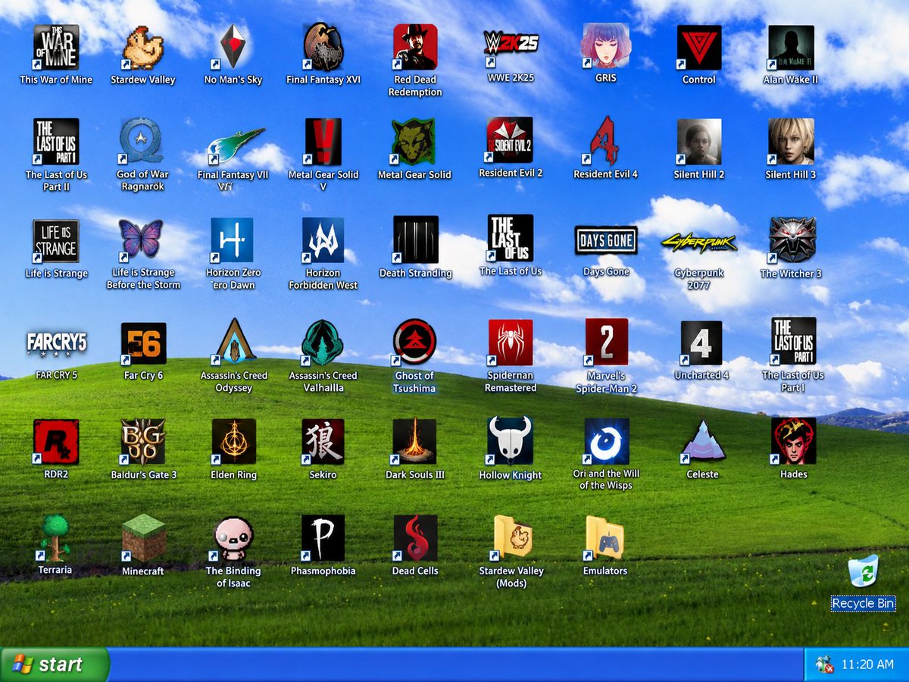This screenshot has height=682, width=909.
Task: Select the Control game shortcut
Action: (x=698, y=47)
